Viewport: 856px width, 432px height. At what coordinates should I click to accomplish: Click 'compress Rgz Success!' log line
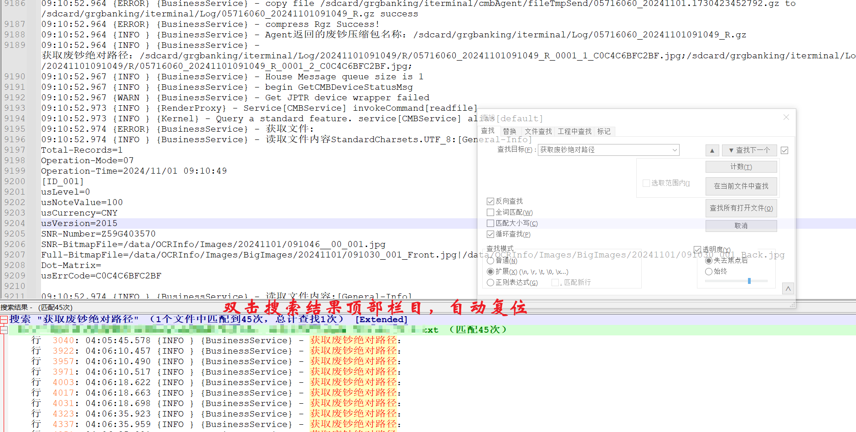[211, 24]
